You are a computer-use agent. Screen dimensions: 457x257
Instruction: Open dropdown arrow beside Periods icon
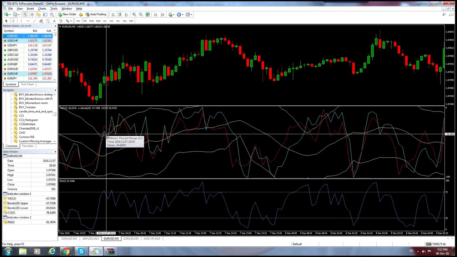[x=182, y=15]
